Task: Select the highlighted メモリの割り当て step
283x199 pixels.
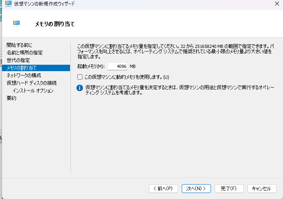Action: (x=22, y=68)
